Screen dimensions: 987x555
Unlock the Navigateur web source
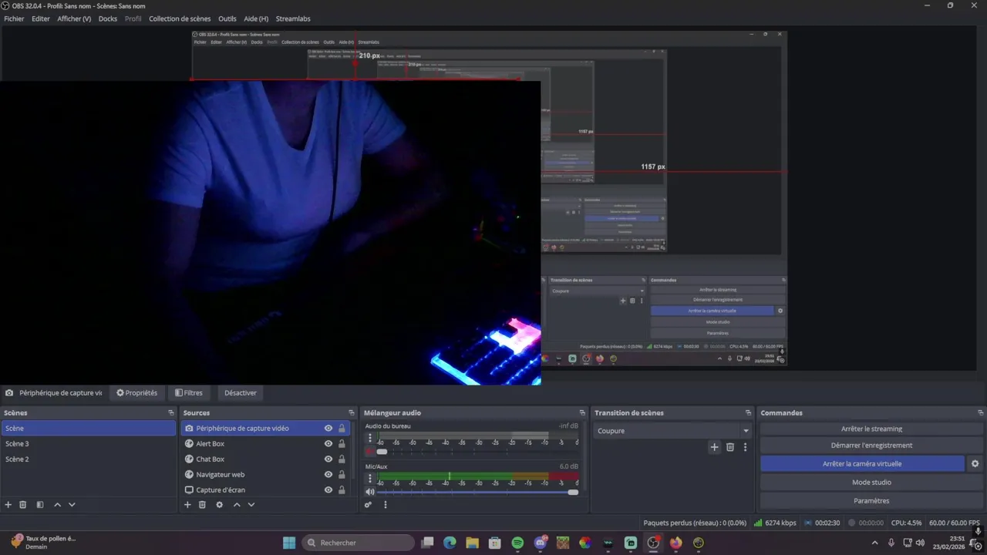(342, 475)
